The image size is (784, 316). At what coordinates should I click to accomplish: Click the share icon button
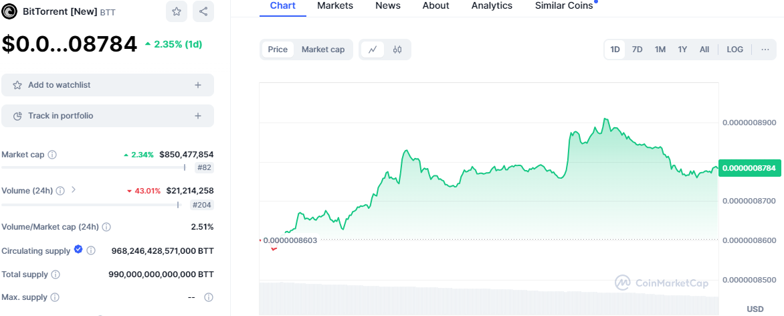tap(203, 11)
